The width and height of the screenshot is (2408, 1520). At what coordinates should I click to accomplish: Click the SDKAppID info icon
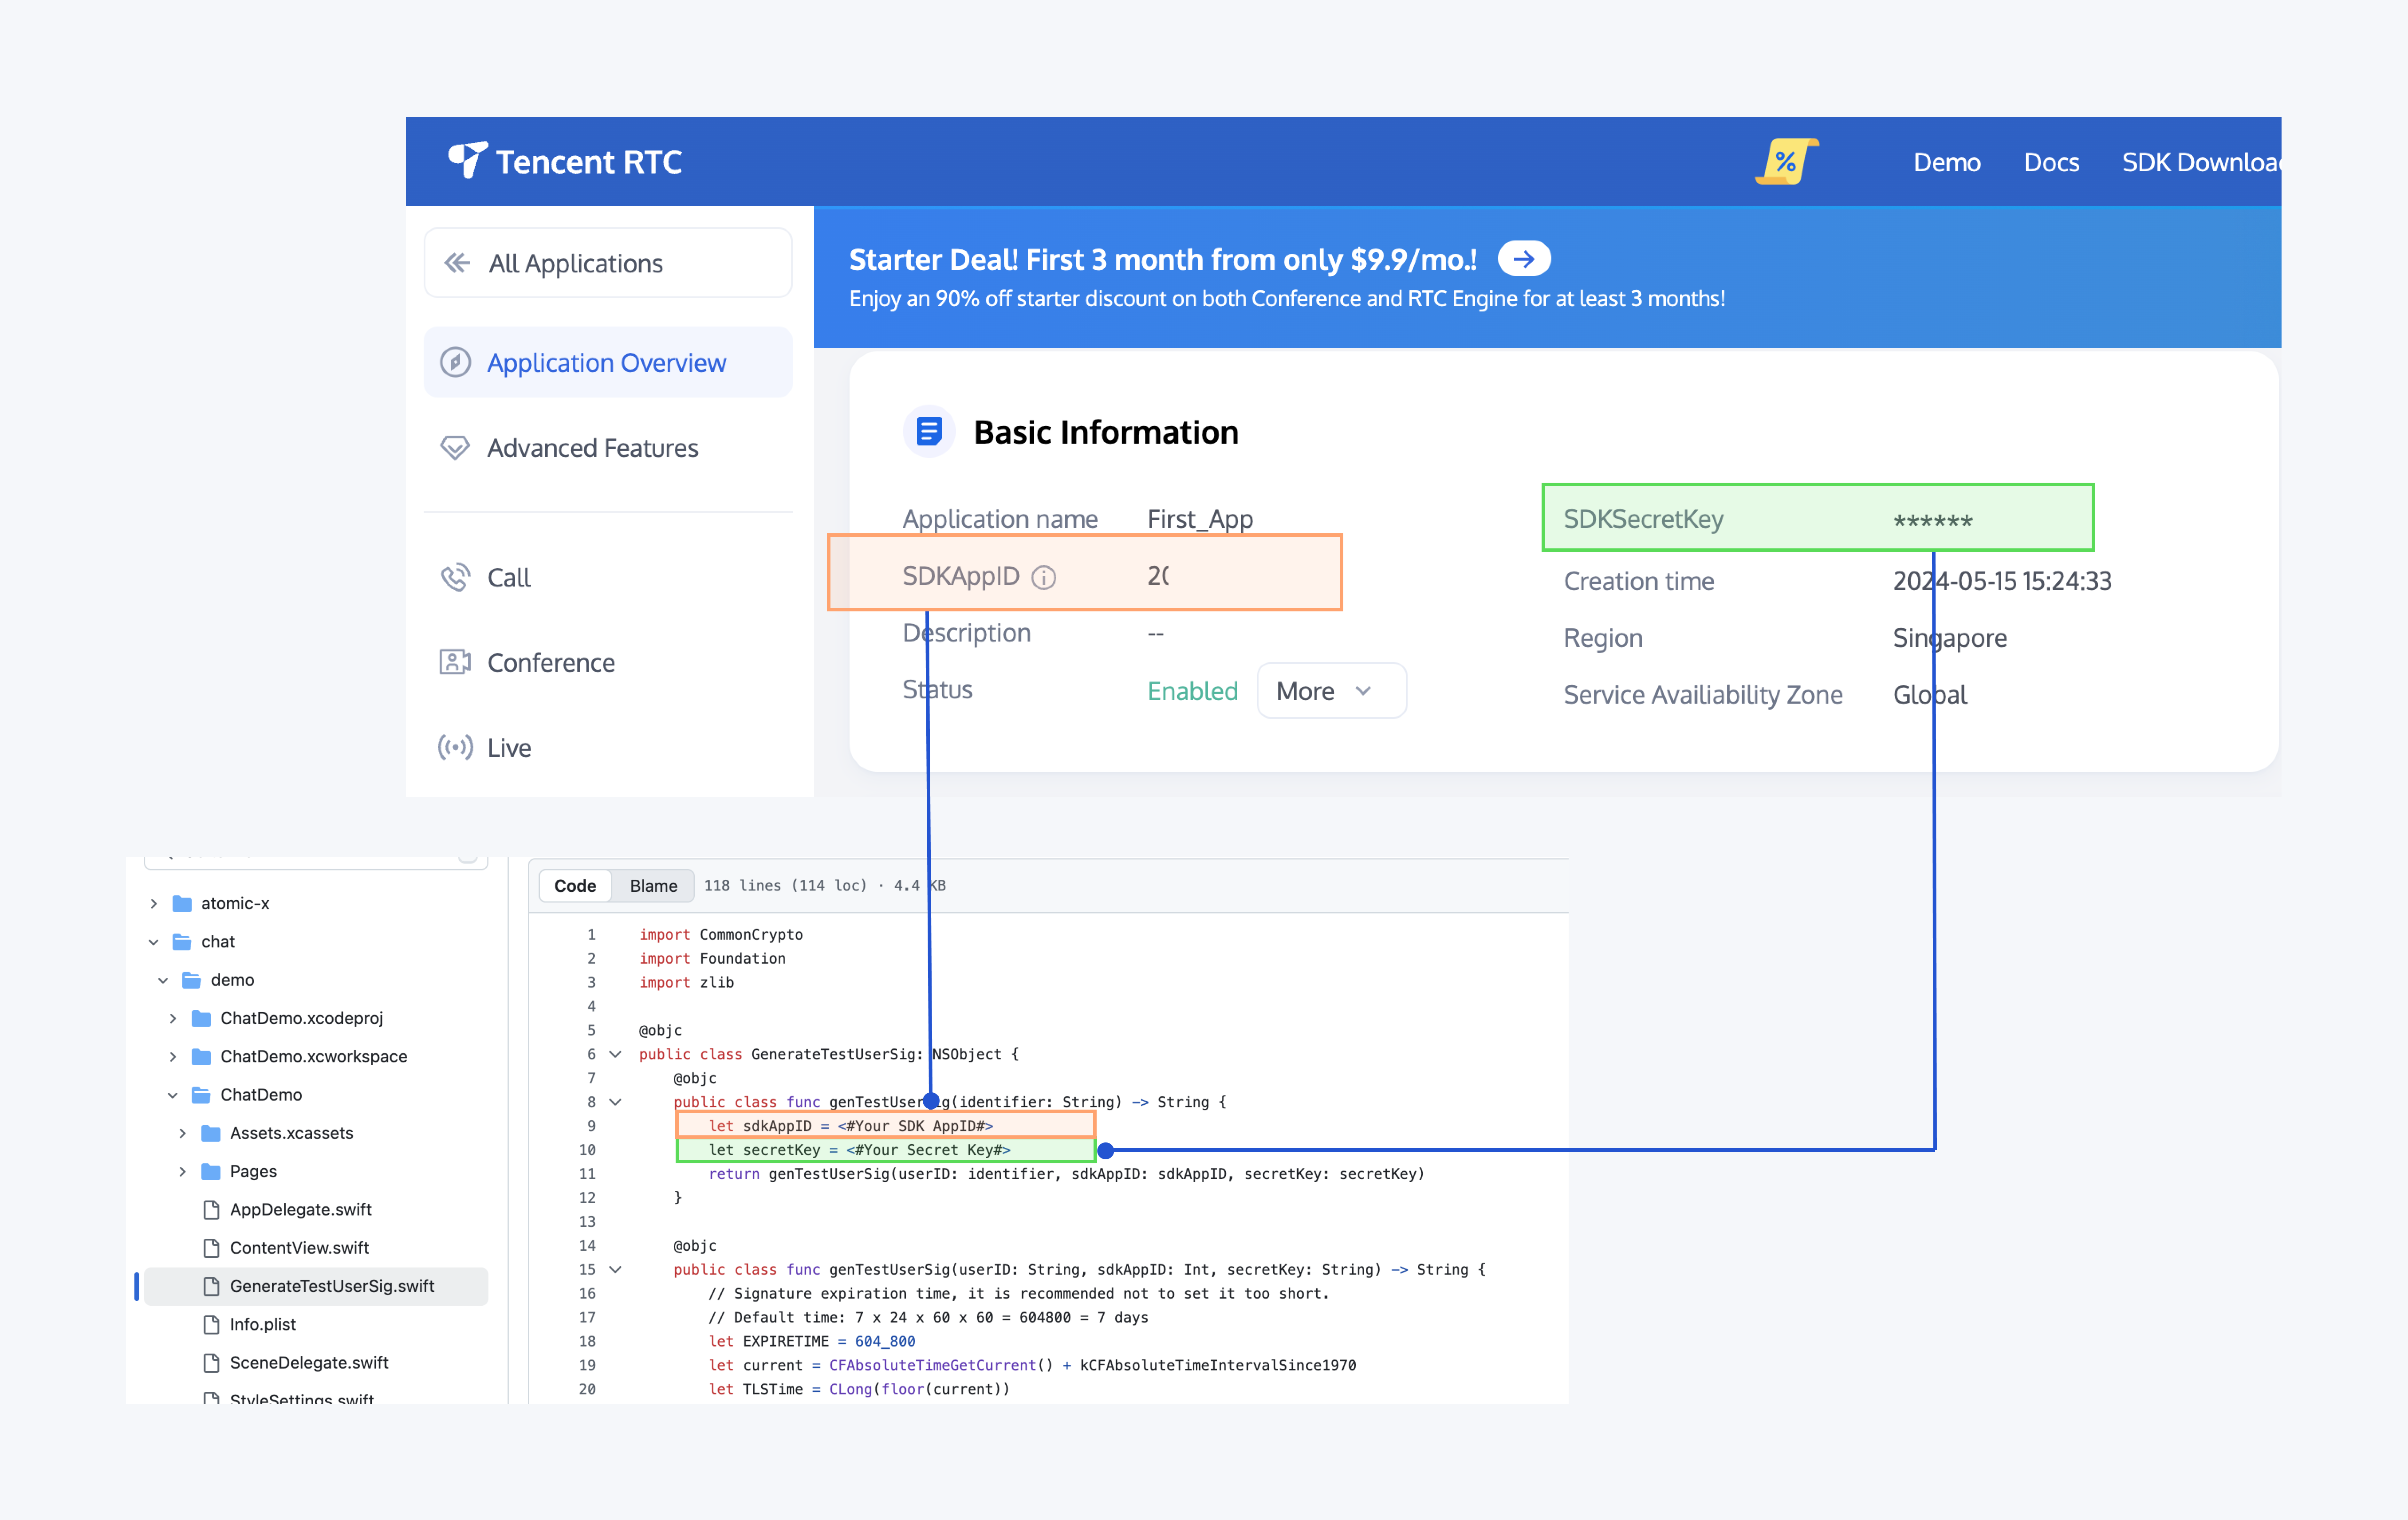pos(1043,577)
